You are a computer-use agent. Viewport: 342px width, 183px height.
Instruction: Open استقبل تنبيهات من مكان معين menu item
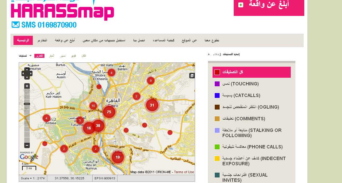coord(104,40)
